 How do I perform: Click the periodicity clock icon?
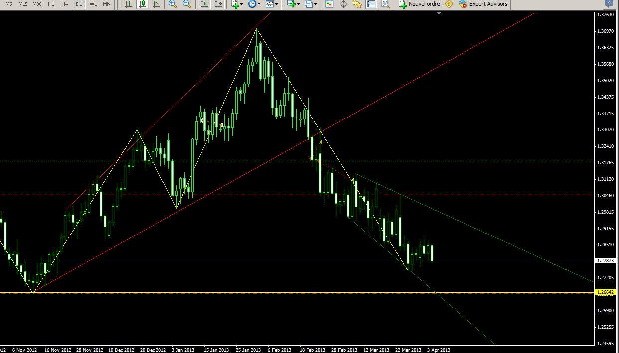[252, 4]
